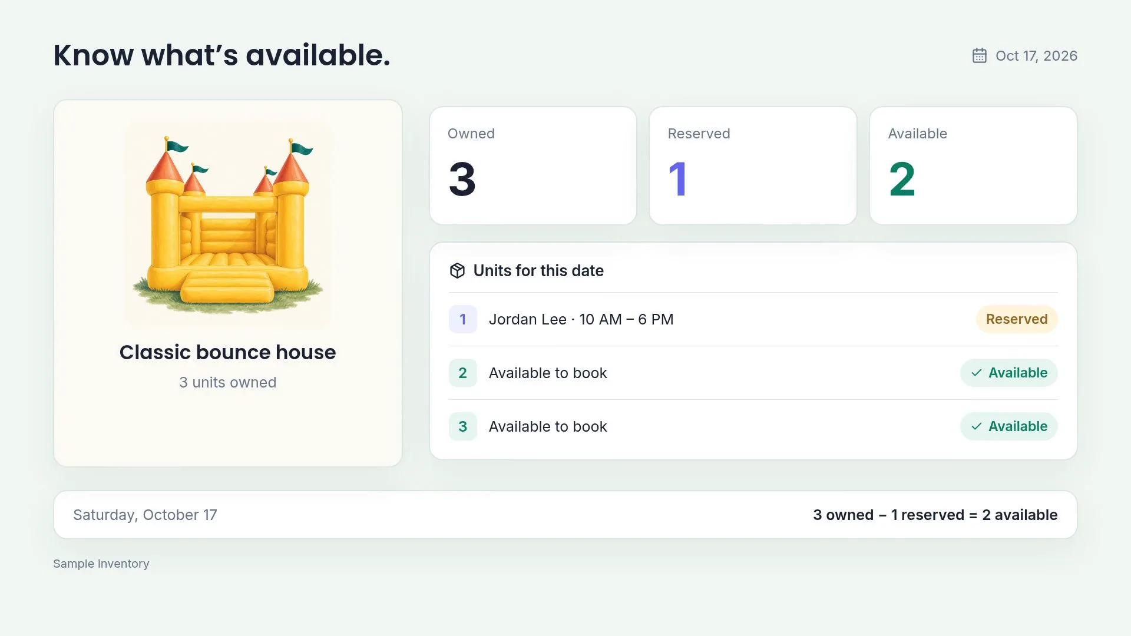
Task: Click the 'Know what's available.' headline
Action: 222,55
